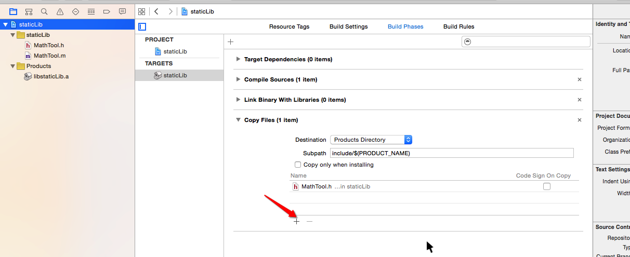Click the Name column header
Image resolution: width=630 pixels, height=257 pixels.
pyautogui.click(x=298, y=175)
